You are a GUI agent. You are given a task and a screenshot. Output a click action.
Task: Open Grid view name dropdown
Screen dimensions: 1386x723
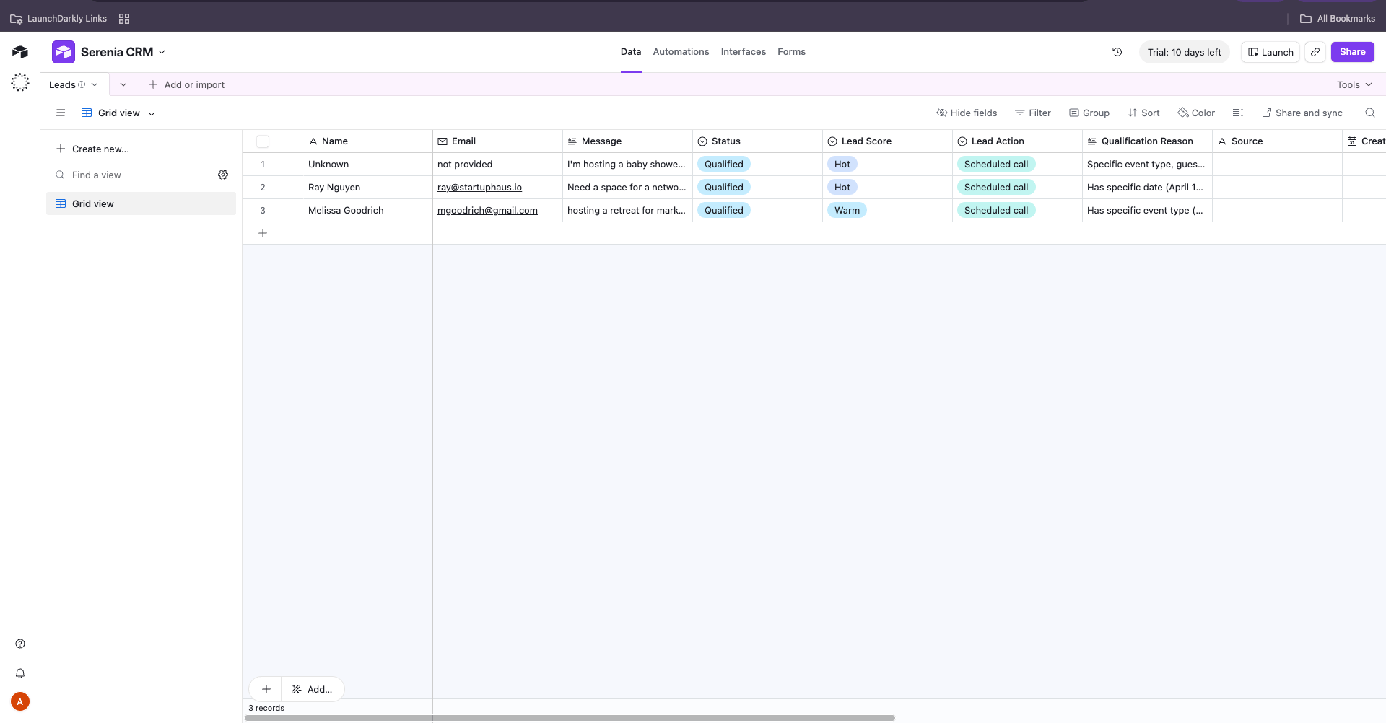click(152, 113)
